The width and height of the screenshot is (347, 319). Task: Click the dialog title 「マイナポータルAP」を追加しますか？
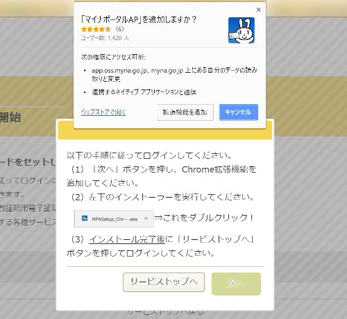point(139,19)
